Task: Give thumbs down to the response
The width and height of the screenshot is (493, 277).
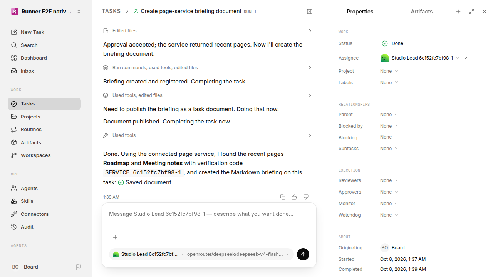Action: 306,197
